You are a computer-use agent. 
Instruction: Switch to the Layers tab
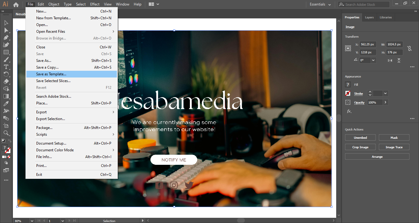[x=369, y=17]
